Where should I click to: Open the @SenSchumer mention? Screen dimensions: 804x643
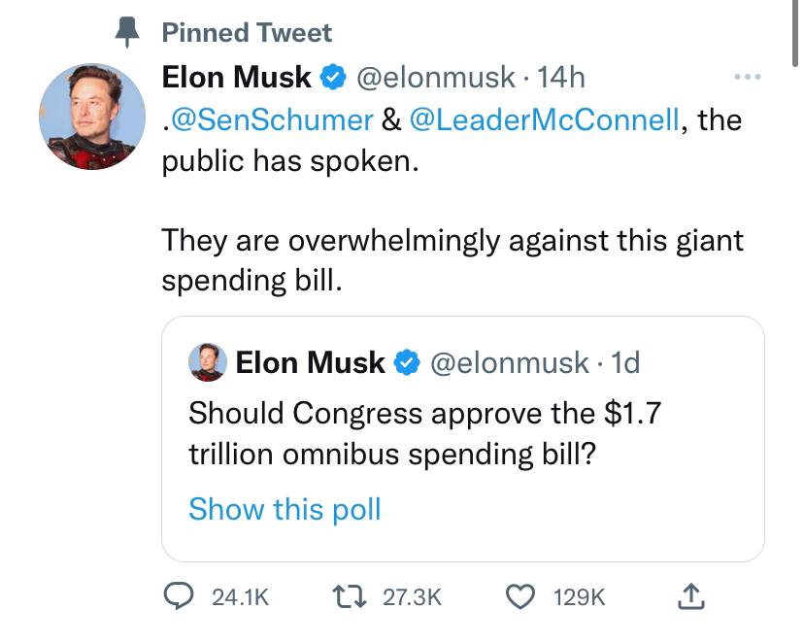click(x=267, y=119)
